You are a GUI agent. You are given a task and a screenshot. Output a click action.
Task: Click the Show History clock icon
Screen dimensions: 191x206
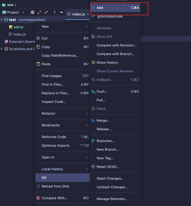[93, 62]
